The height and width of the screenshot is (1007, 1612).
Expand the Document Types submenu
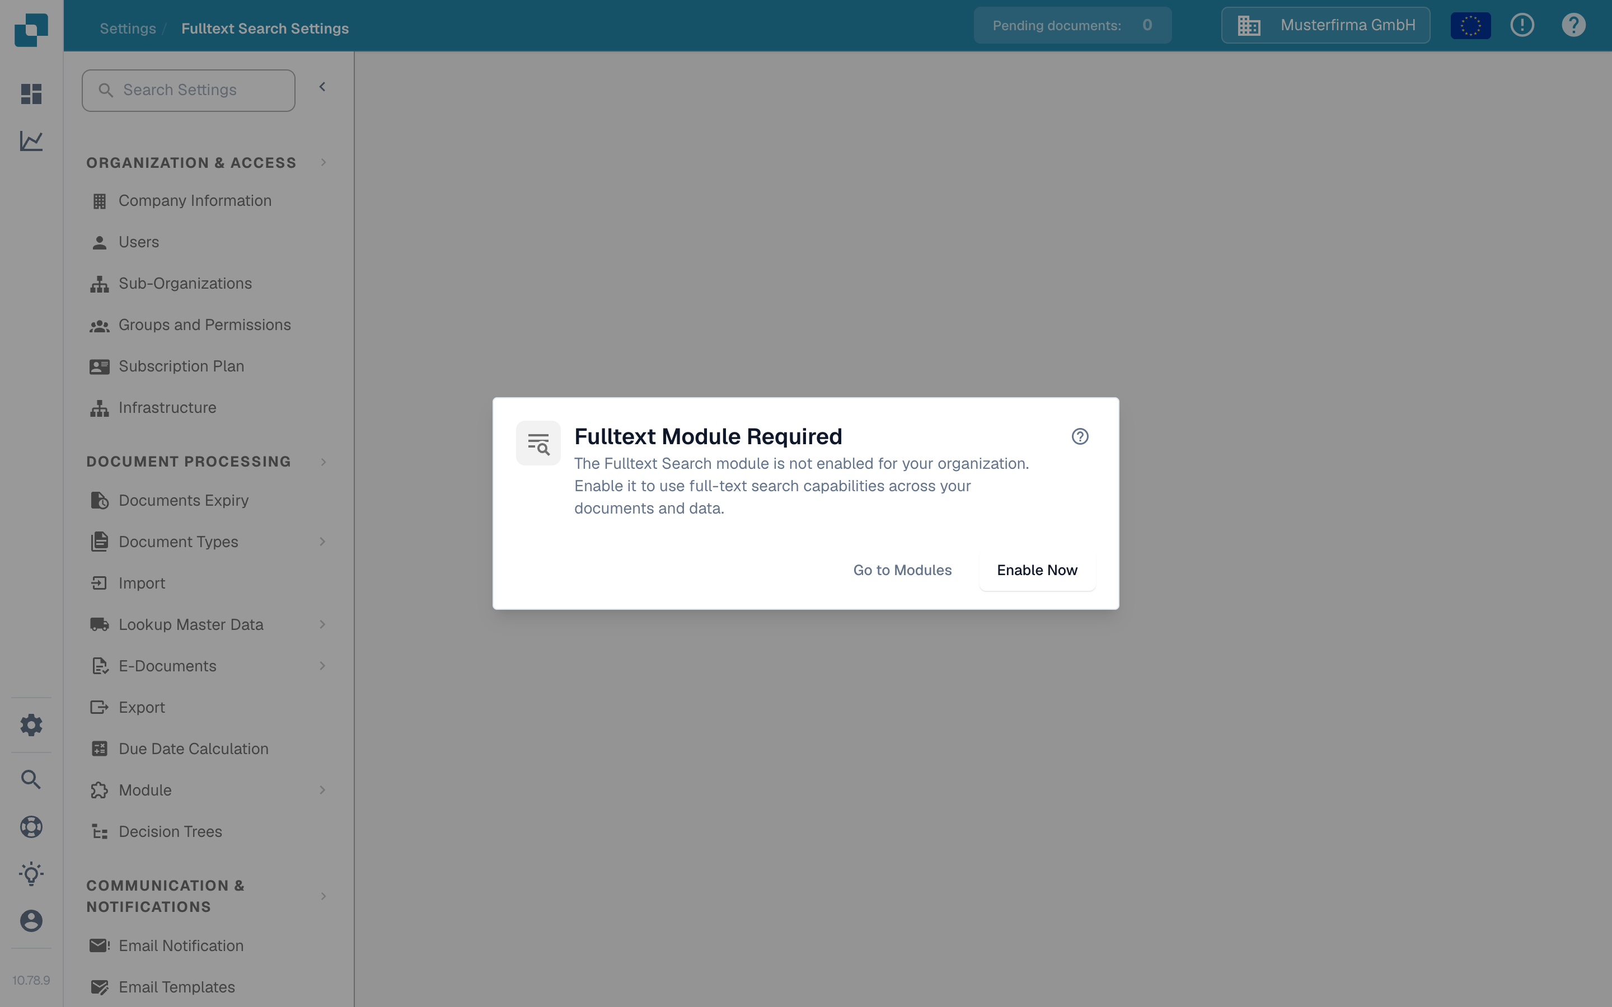(x=322, y=542)
